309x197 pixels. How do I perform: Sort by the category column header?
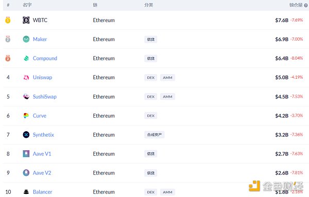149,5
